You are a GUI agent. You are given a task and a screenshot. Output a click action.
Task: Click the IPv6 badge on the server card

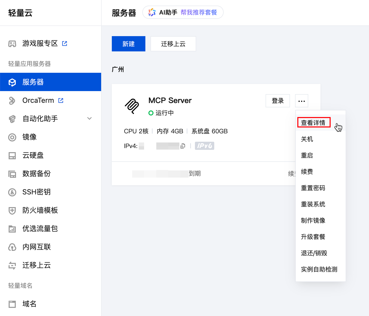205,146
